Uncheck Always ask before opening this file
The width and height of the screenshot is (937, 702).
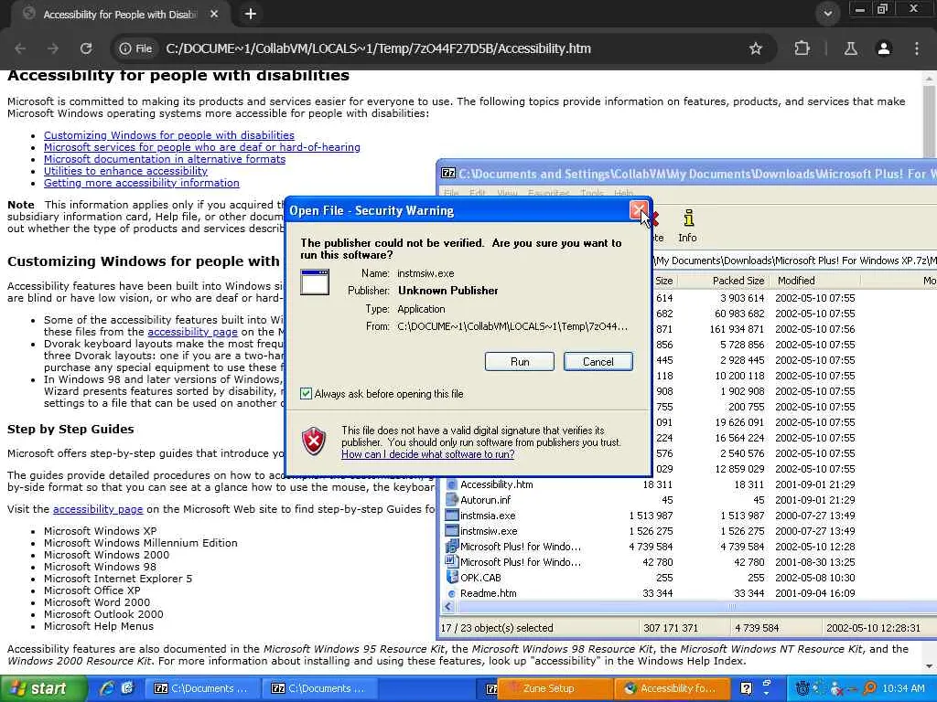coord(306,394)
